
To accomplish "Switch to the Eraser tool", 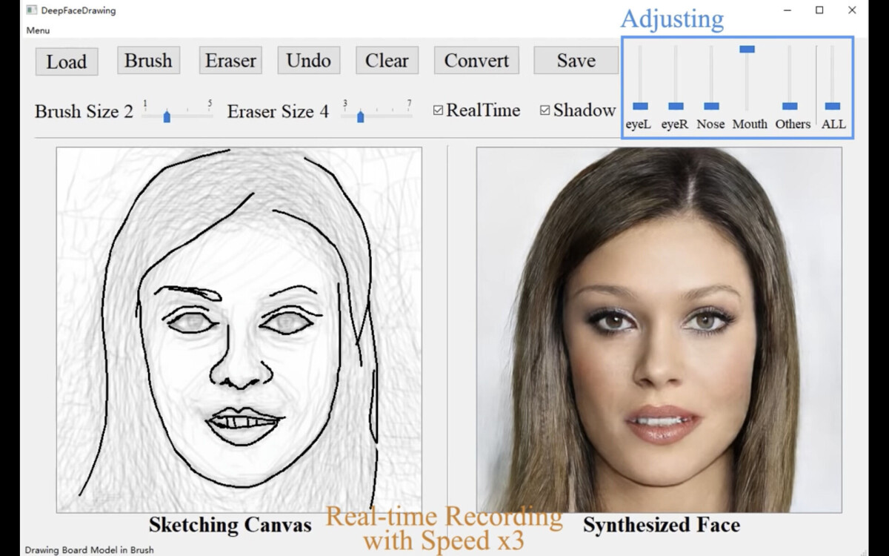I will click(230, 60).
